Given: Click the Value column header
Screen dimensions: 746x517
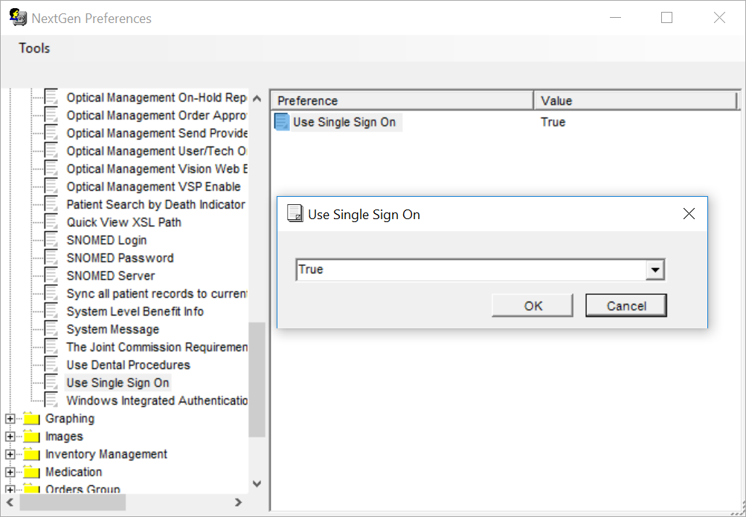Looking at the screenshot, I should [x=636, y=101].
